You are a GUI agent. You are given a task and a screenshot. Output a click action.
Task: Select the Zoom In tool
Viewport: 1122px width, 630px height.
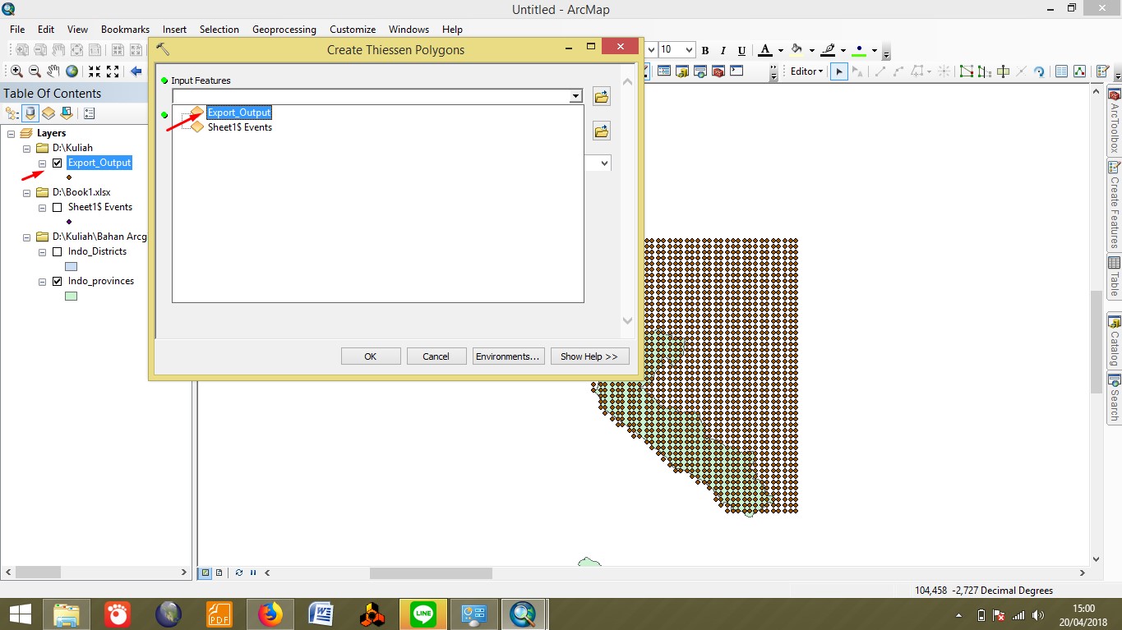pos(16,71)
